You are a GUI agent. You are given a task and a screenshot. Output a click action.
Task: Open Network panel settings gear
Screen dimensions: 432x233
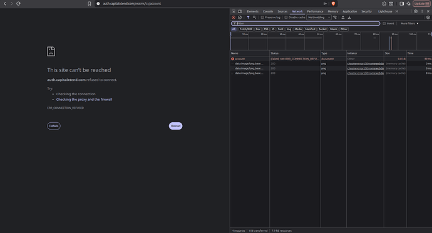click(x=428, y=18)
